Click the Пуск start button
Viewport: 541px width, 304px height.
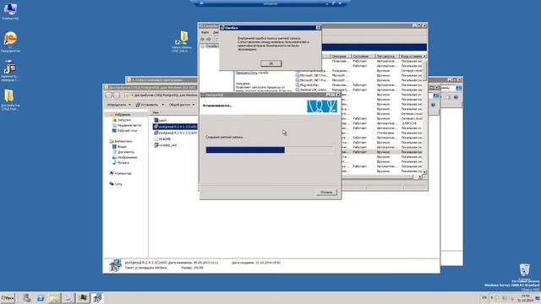pos(8,298)
